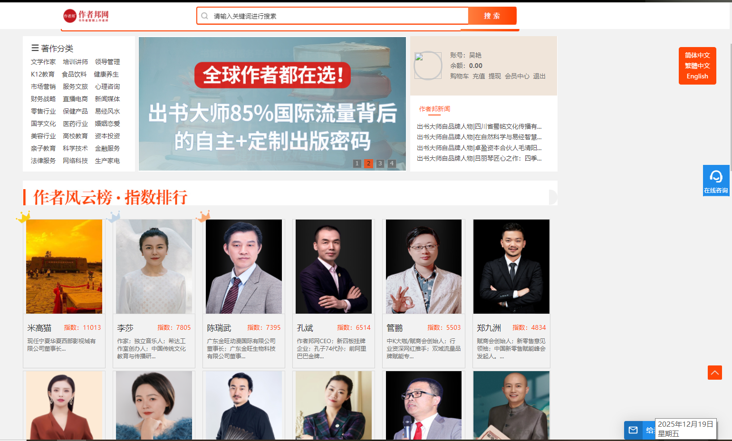Click the gold crown on 米高猫's card
This screenshot has height=441, width=732.
coord(23,217)
